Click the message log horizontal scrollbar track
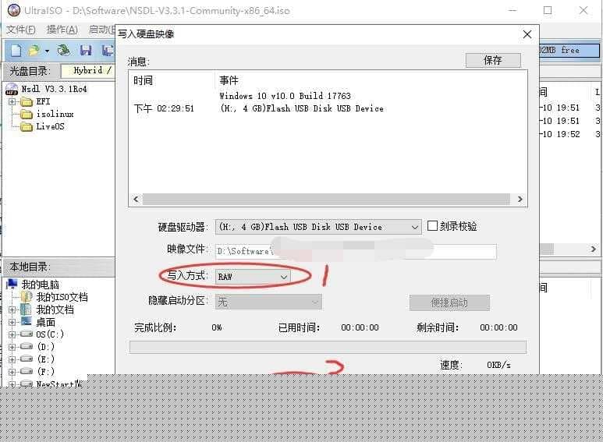 tap(326, 199)
